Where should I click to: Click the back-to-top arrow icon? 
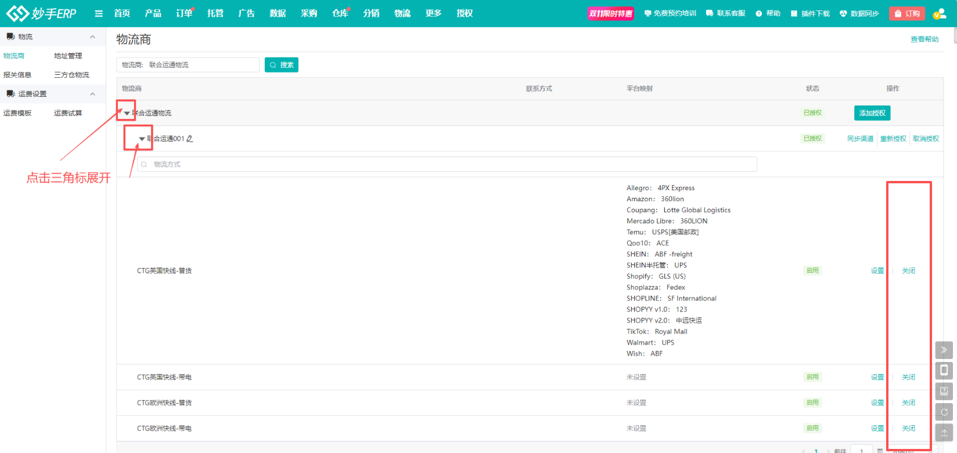[944, 433]
